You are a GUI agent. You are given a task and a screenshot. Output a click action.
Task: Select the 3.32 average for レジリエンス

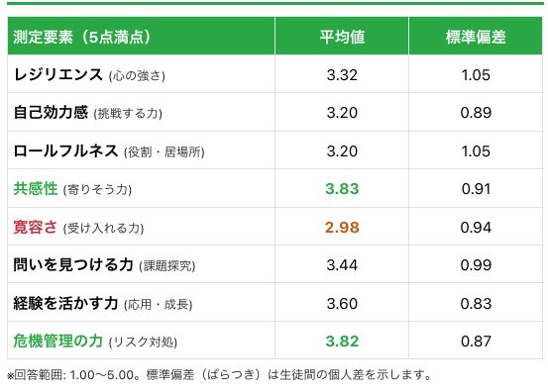coord(342,74)
